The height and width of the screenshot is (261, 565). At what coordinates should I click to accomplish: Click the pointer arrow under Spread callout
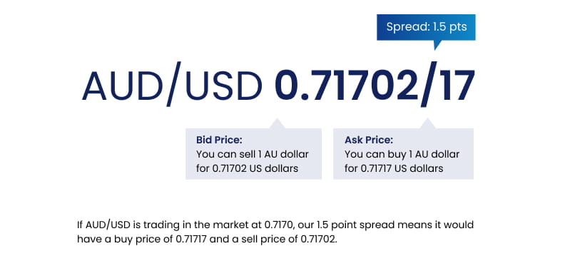(437, 45)
